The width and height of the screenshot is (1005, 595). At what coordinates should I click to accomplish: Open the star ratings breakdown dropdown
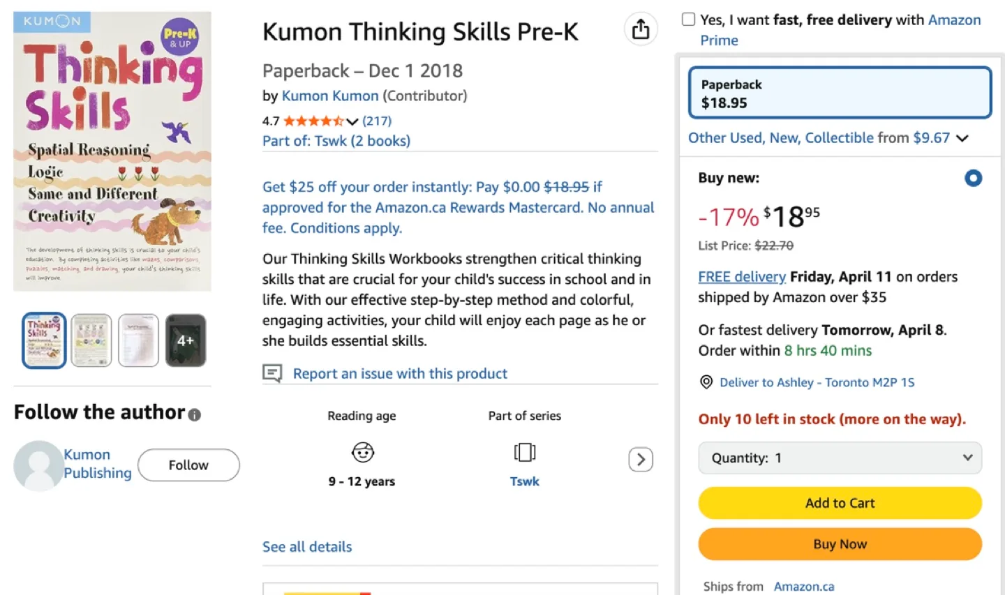tap(352, 120)
